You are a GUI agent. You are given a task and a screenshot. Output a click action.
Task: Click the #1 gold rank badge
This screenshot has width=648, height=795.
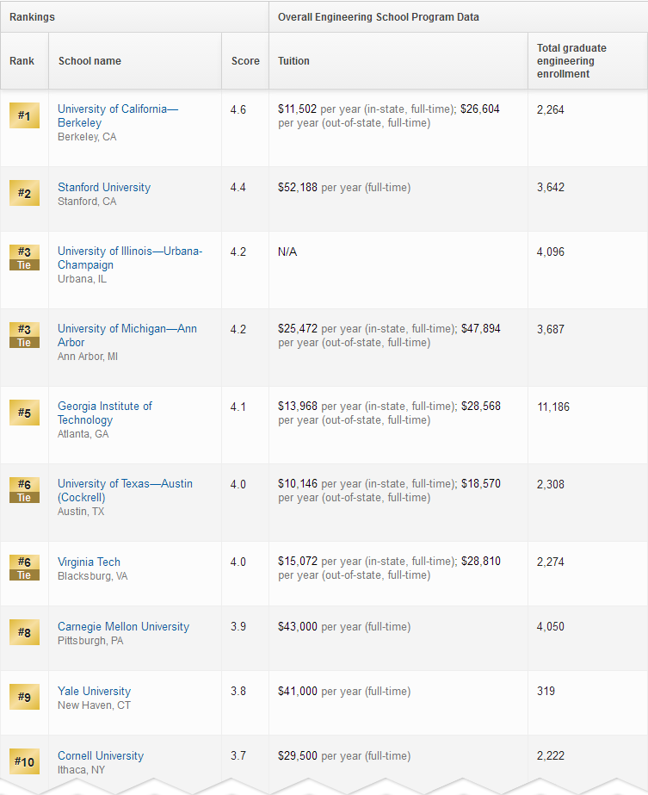24,115
